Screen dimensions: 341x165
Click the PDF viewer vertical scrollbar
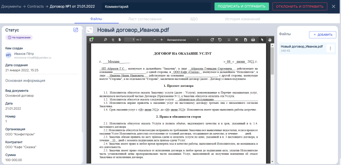pos(272,61)
